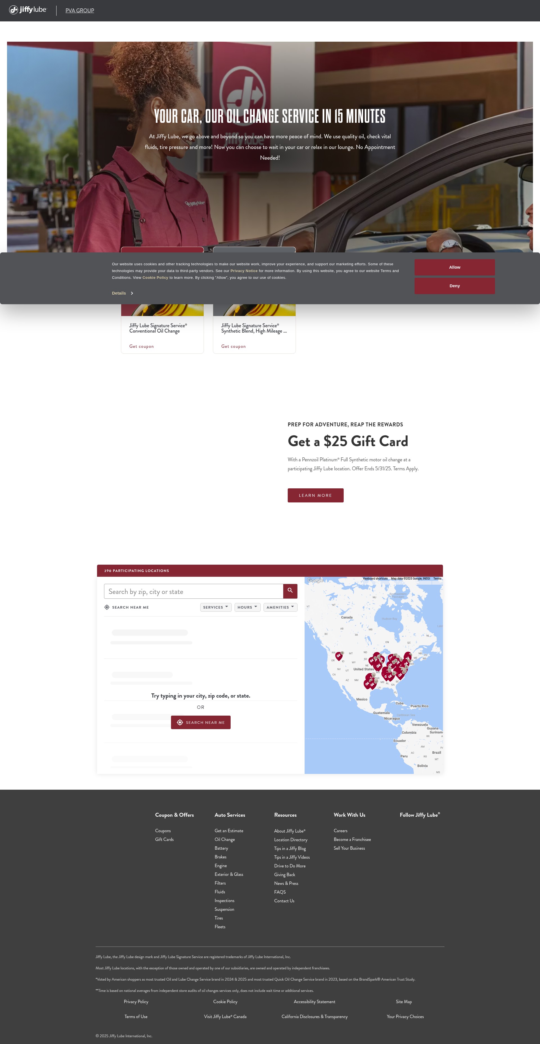
Task: Allow cookies in the banner
Action: [x=454, y=267]
